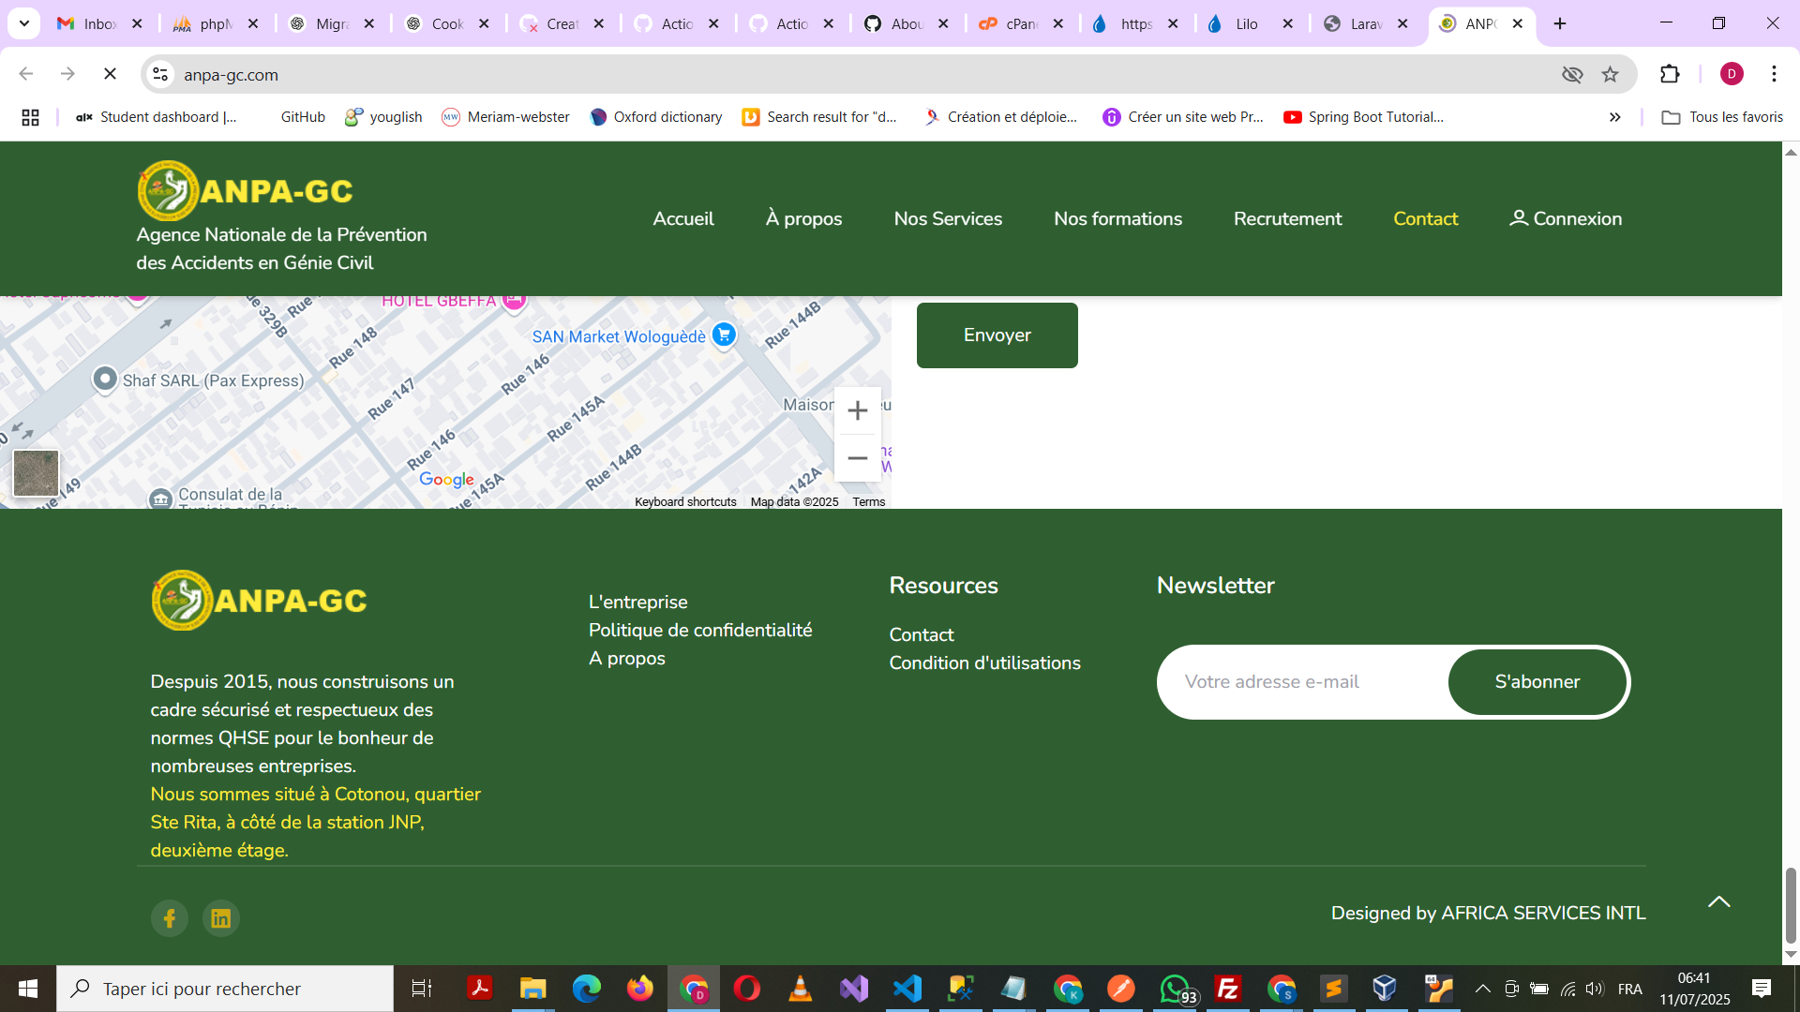Open Condition d'utilisations footer link

click(984, 662)
